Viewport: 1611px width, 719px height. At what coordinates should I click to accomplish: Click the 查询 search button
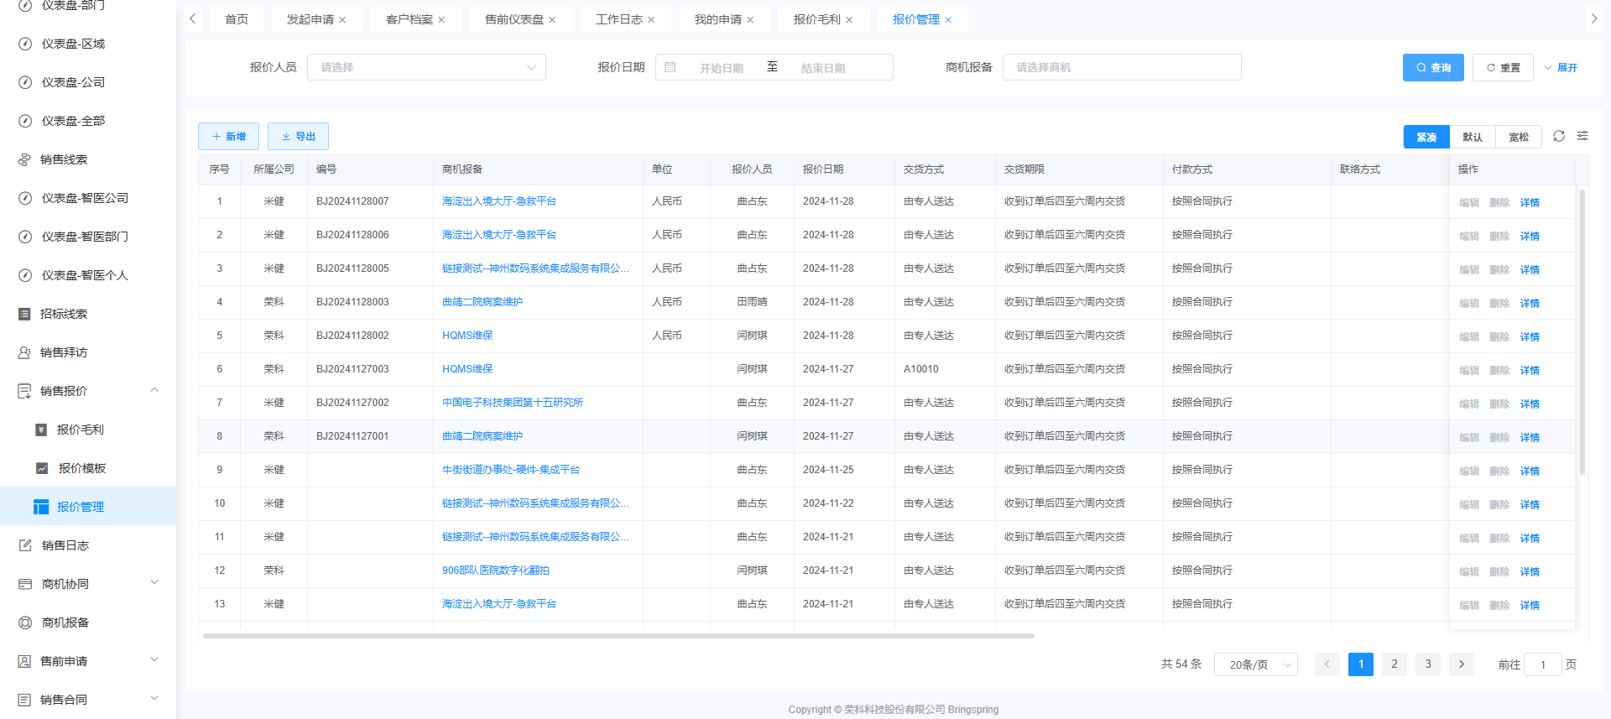1433,67
